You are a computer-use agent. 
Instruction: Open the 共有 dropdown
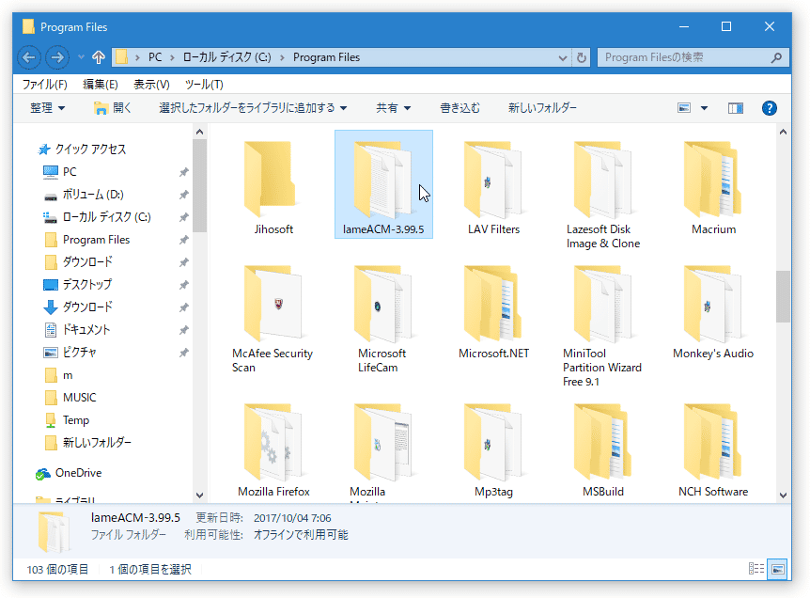pos(393,108)
